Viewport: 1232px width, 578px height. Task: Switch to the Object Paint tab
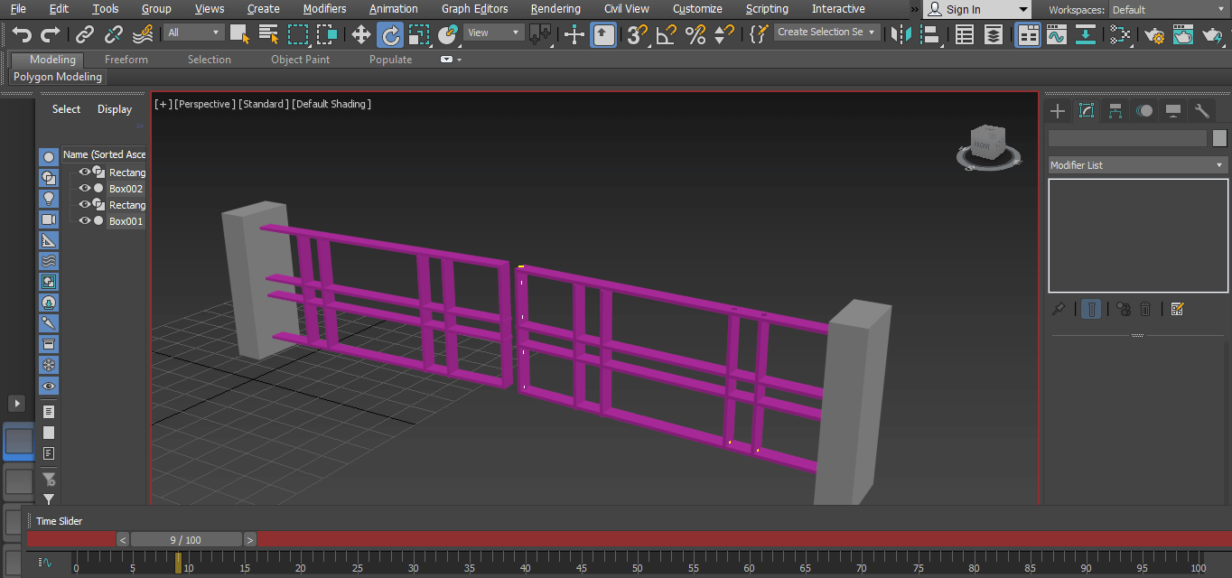click(x=301, y=60)
